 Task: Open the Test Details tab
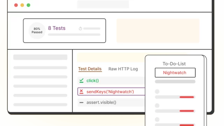(x=90, y=69)
